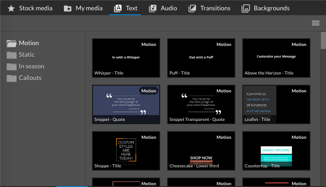The image size is (326, 187).
Task: Click the Static folder icon
Action: point(12,55)
